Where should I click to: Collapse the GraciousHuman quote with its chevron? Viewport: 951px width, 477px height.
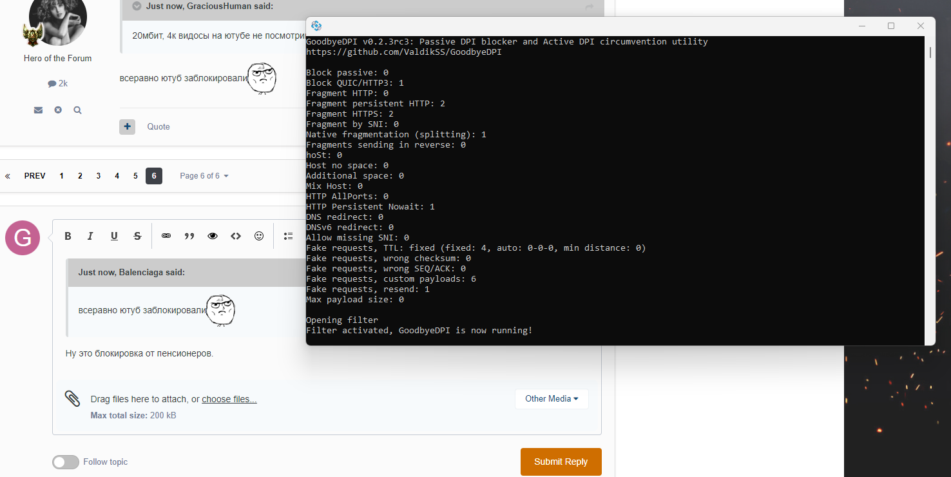[x=137, y=6]
